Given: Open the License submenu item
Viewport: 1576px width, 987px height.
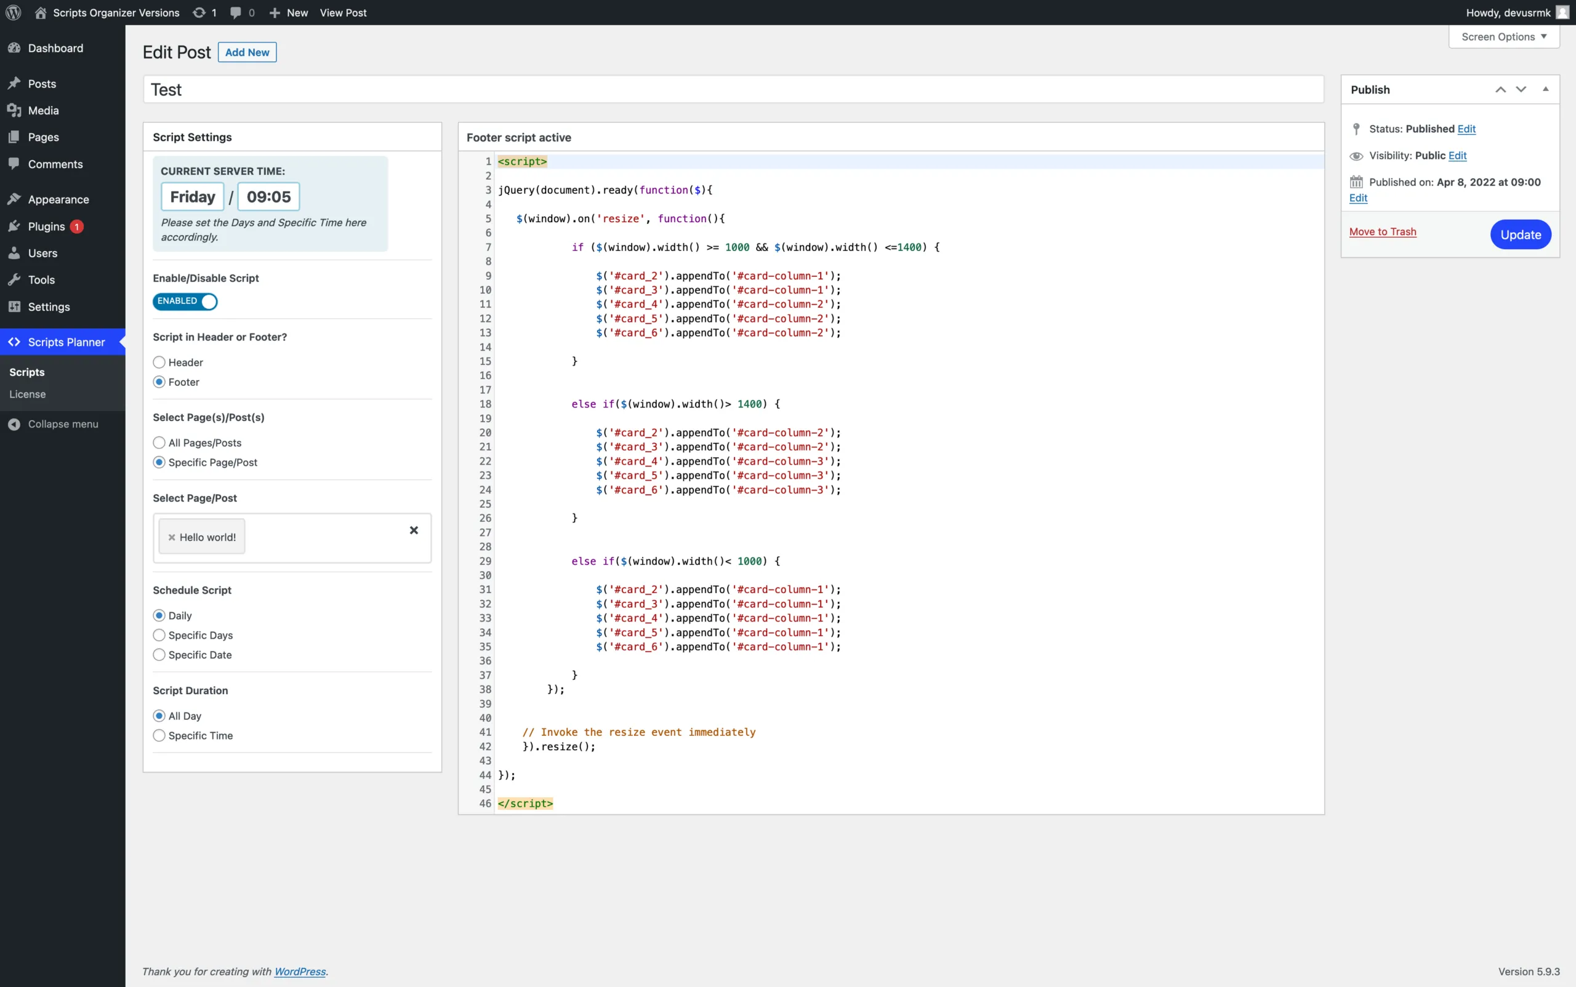Looking at the screenshot, I should [28, 394].
